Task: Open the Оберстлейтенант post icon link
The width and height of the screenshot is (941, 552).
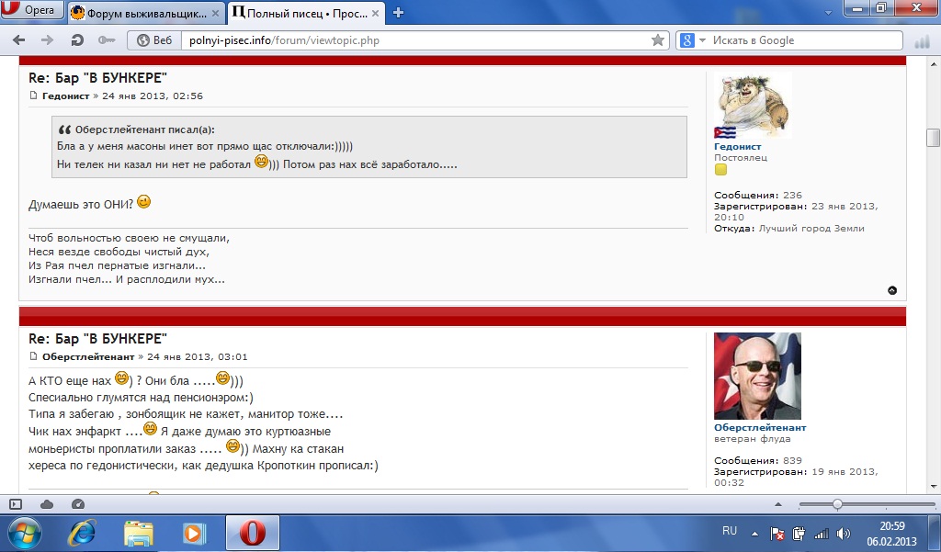Action: click(34, 356)
